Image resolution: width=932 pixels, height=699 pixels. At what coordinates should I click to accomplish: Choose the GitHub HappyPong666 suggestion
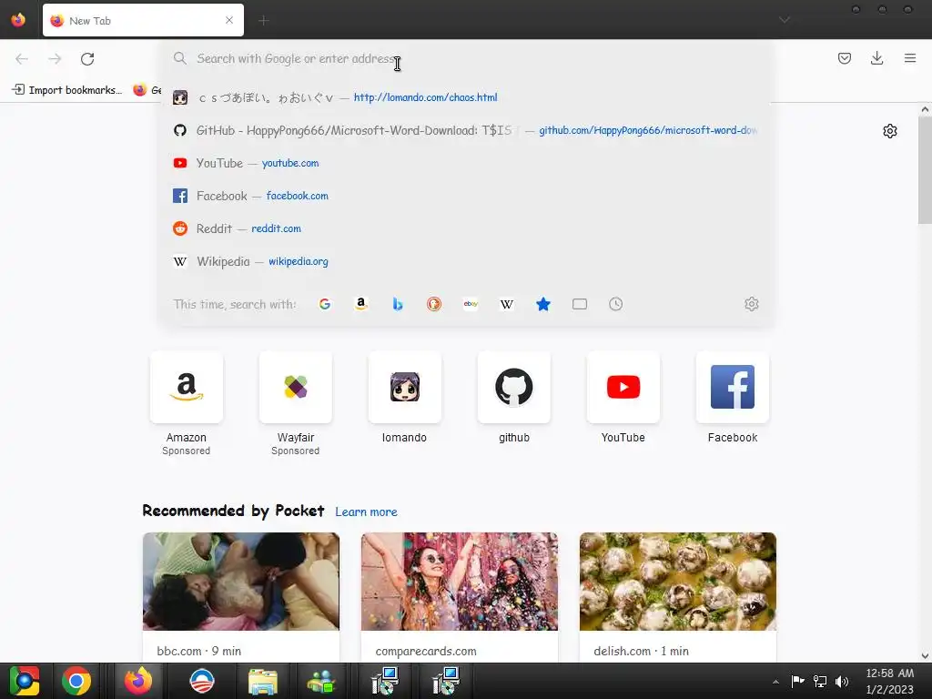point(465,130)
